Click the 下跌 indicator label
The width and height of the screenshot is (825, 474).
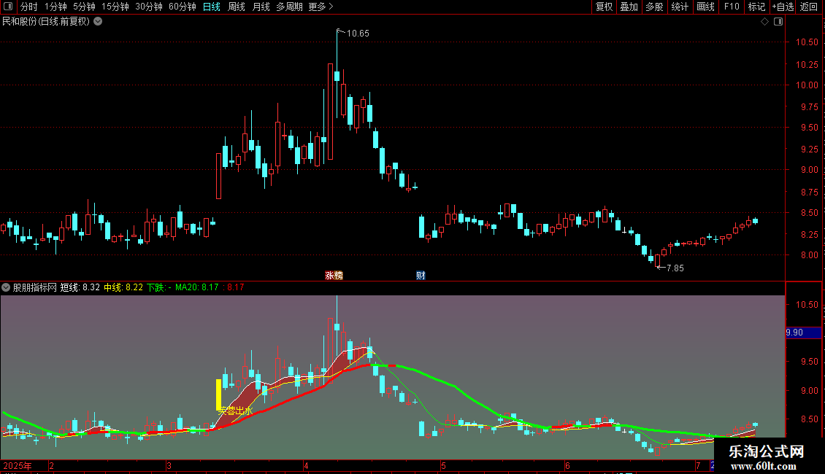pos(158,287)
